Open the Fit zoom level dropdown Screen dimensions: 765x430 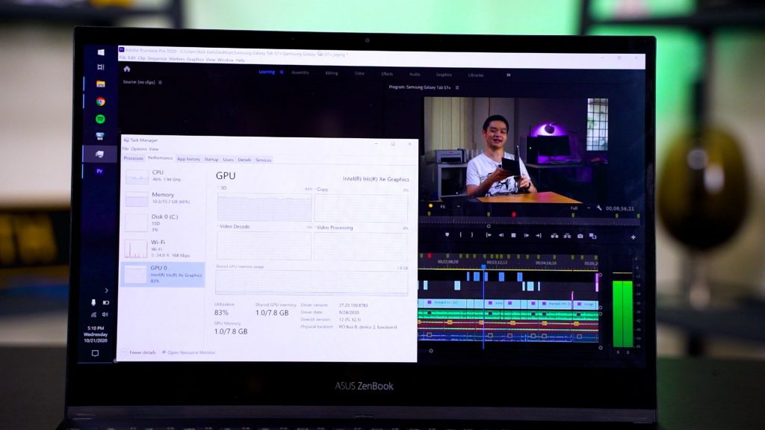click(x=450, y=207)
